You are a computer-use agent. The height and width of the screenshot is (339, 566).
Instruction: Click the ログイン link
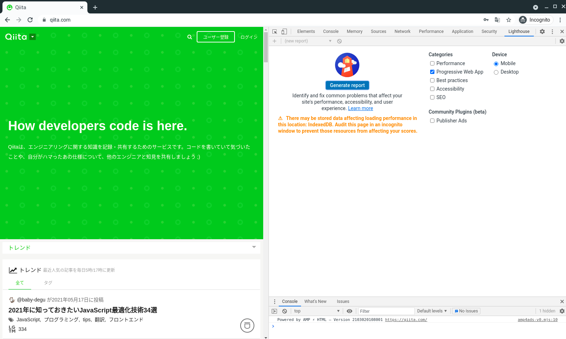(x=249, y=37)
